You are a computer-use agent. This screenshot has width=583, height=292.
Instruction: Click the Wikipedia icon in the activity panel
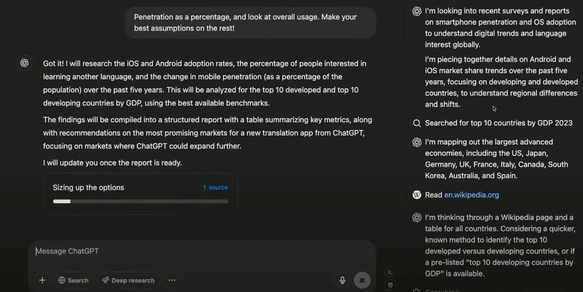pyautogui.click(x=417, y=195)
